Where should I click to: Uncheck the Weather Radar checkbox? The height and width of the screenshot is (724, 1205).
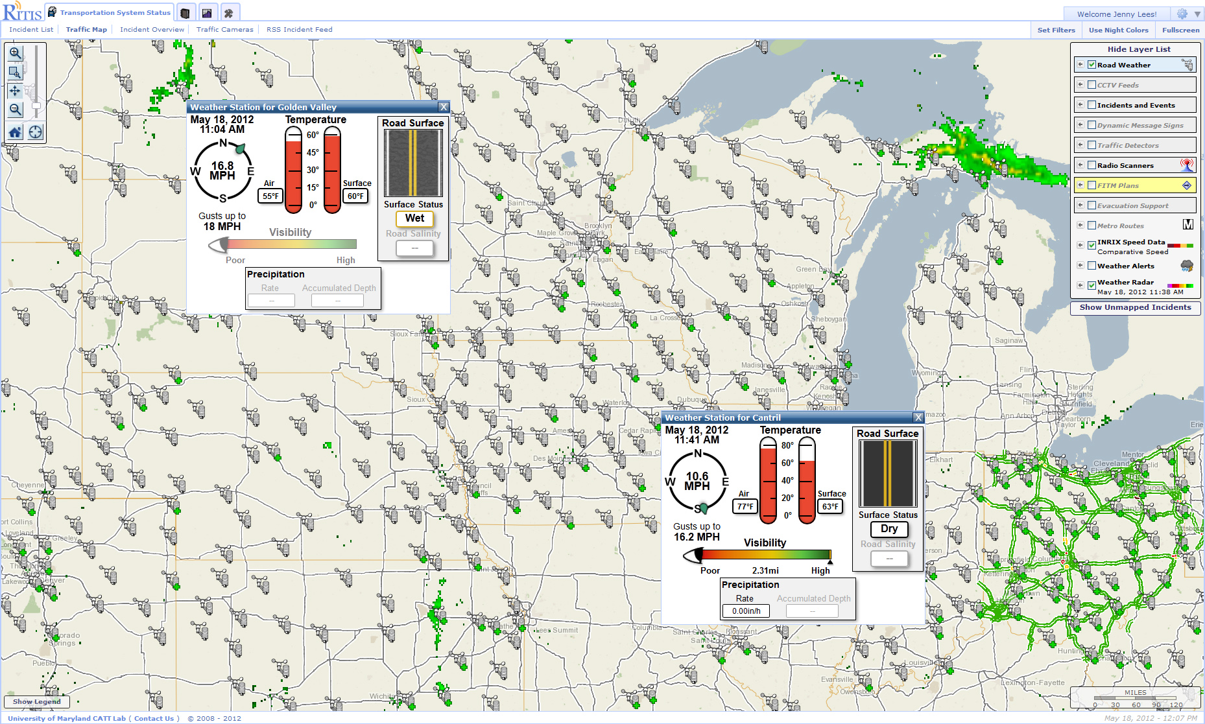[x=1092, y=285]
